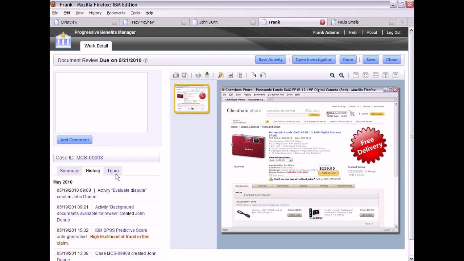The width and height of the screenshot is (464, 261).
Task: Click the Log Out link
Action: click(394, 33)
